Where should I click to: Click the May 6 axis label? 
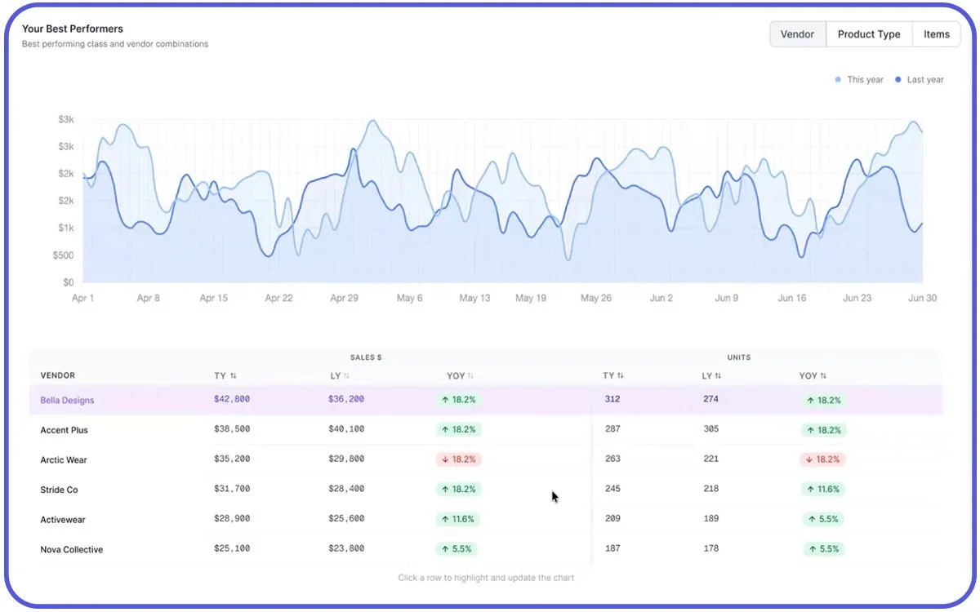(409, 299)
